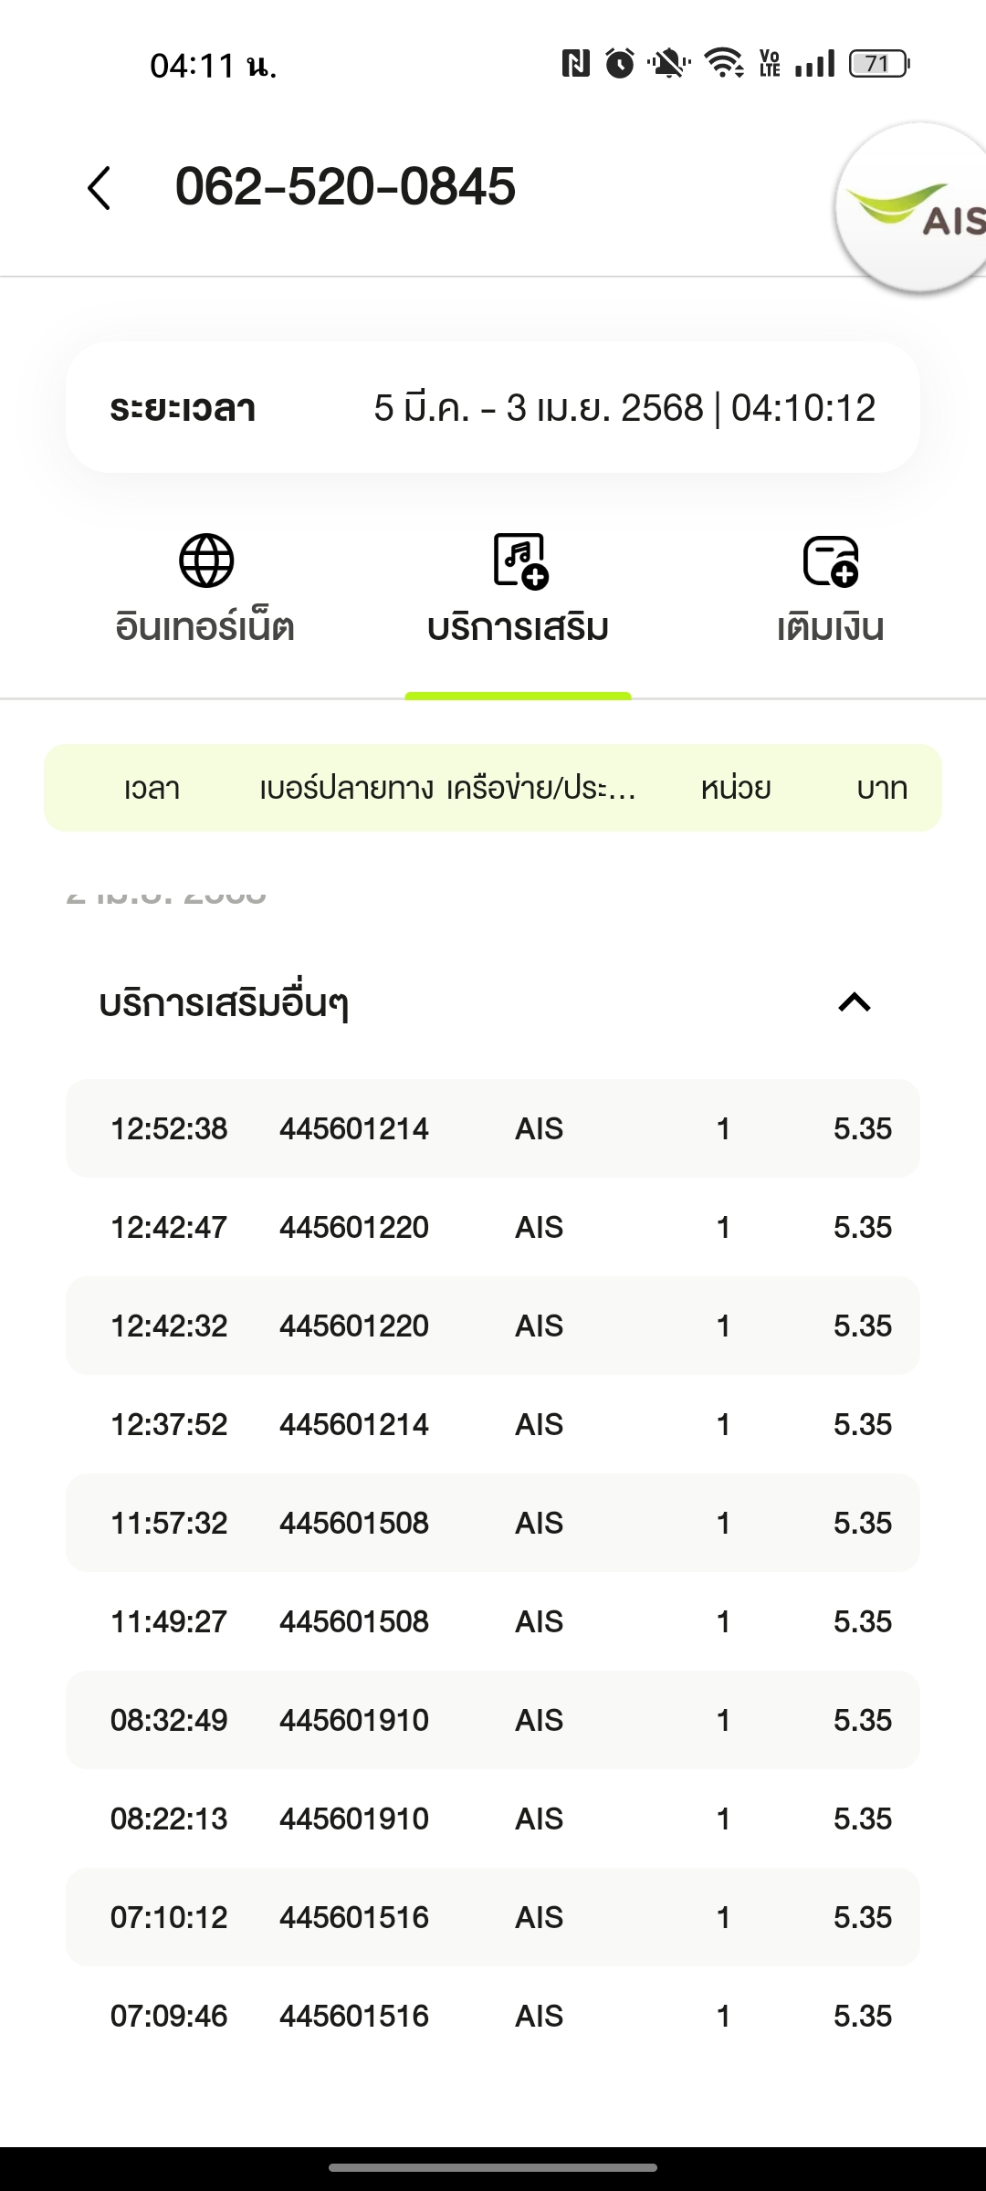
Task: Tap the bottom home gesture bar
Action: coord(493,2167)
